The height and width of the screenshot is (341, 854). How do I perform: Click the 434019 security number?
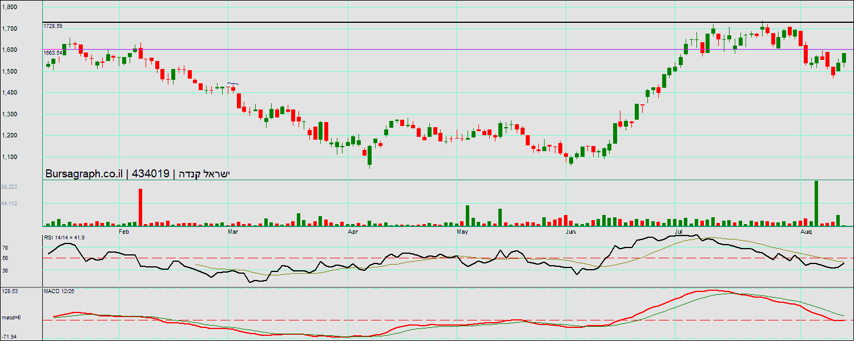pyautogui.click(x=151, y=174)
